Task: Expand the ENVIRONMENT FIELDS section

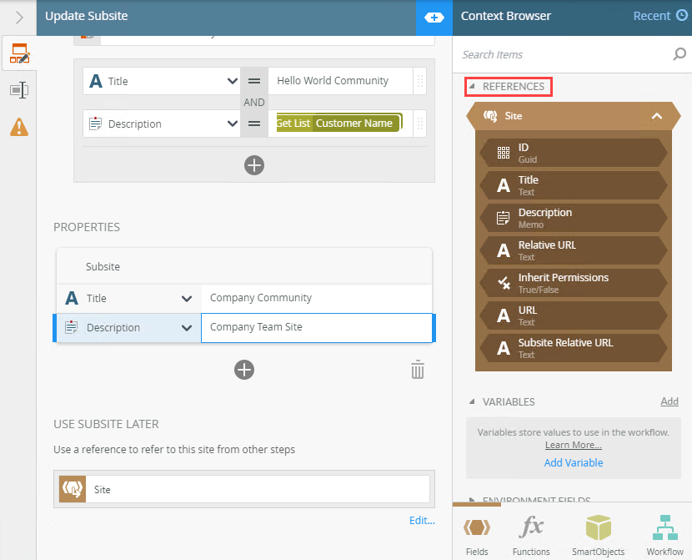Action: [471, 500]
